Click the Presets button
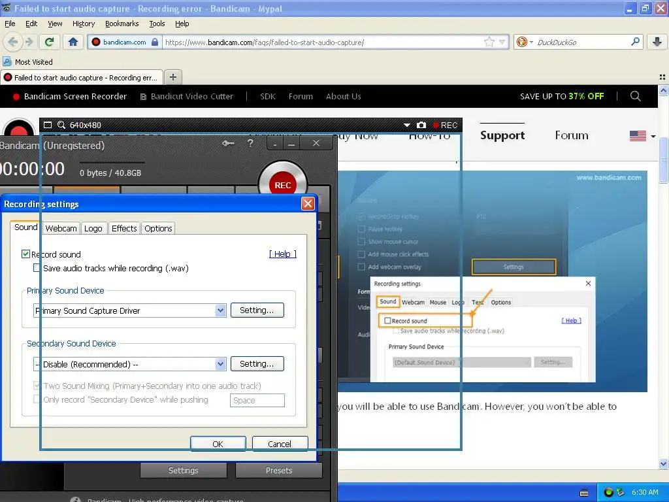 coord(278,470)
